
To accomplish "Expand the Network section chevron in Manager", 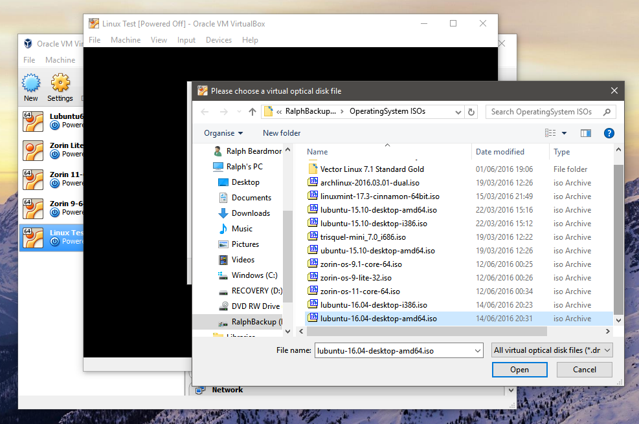I will coord(511,390).
